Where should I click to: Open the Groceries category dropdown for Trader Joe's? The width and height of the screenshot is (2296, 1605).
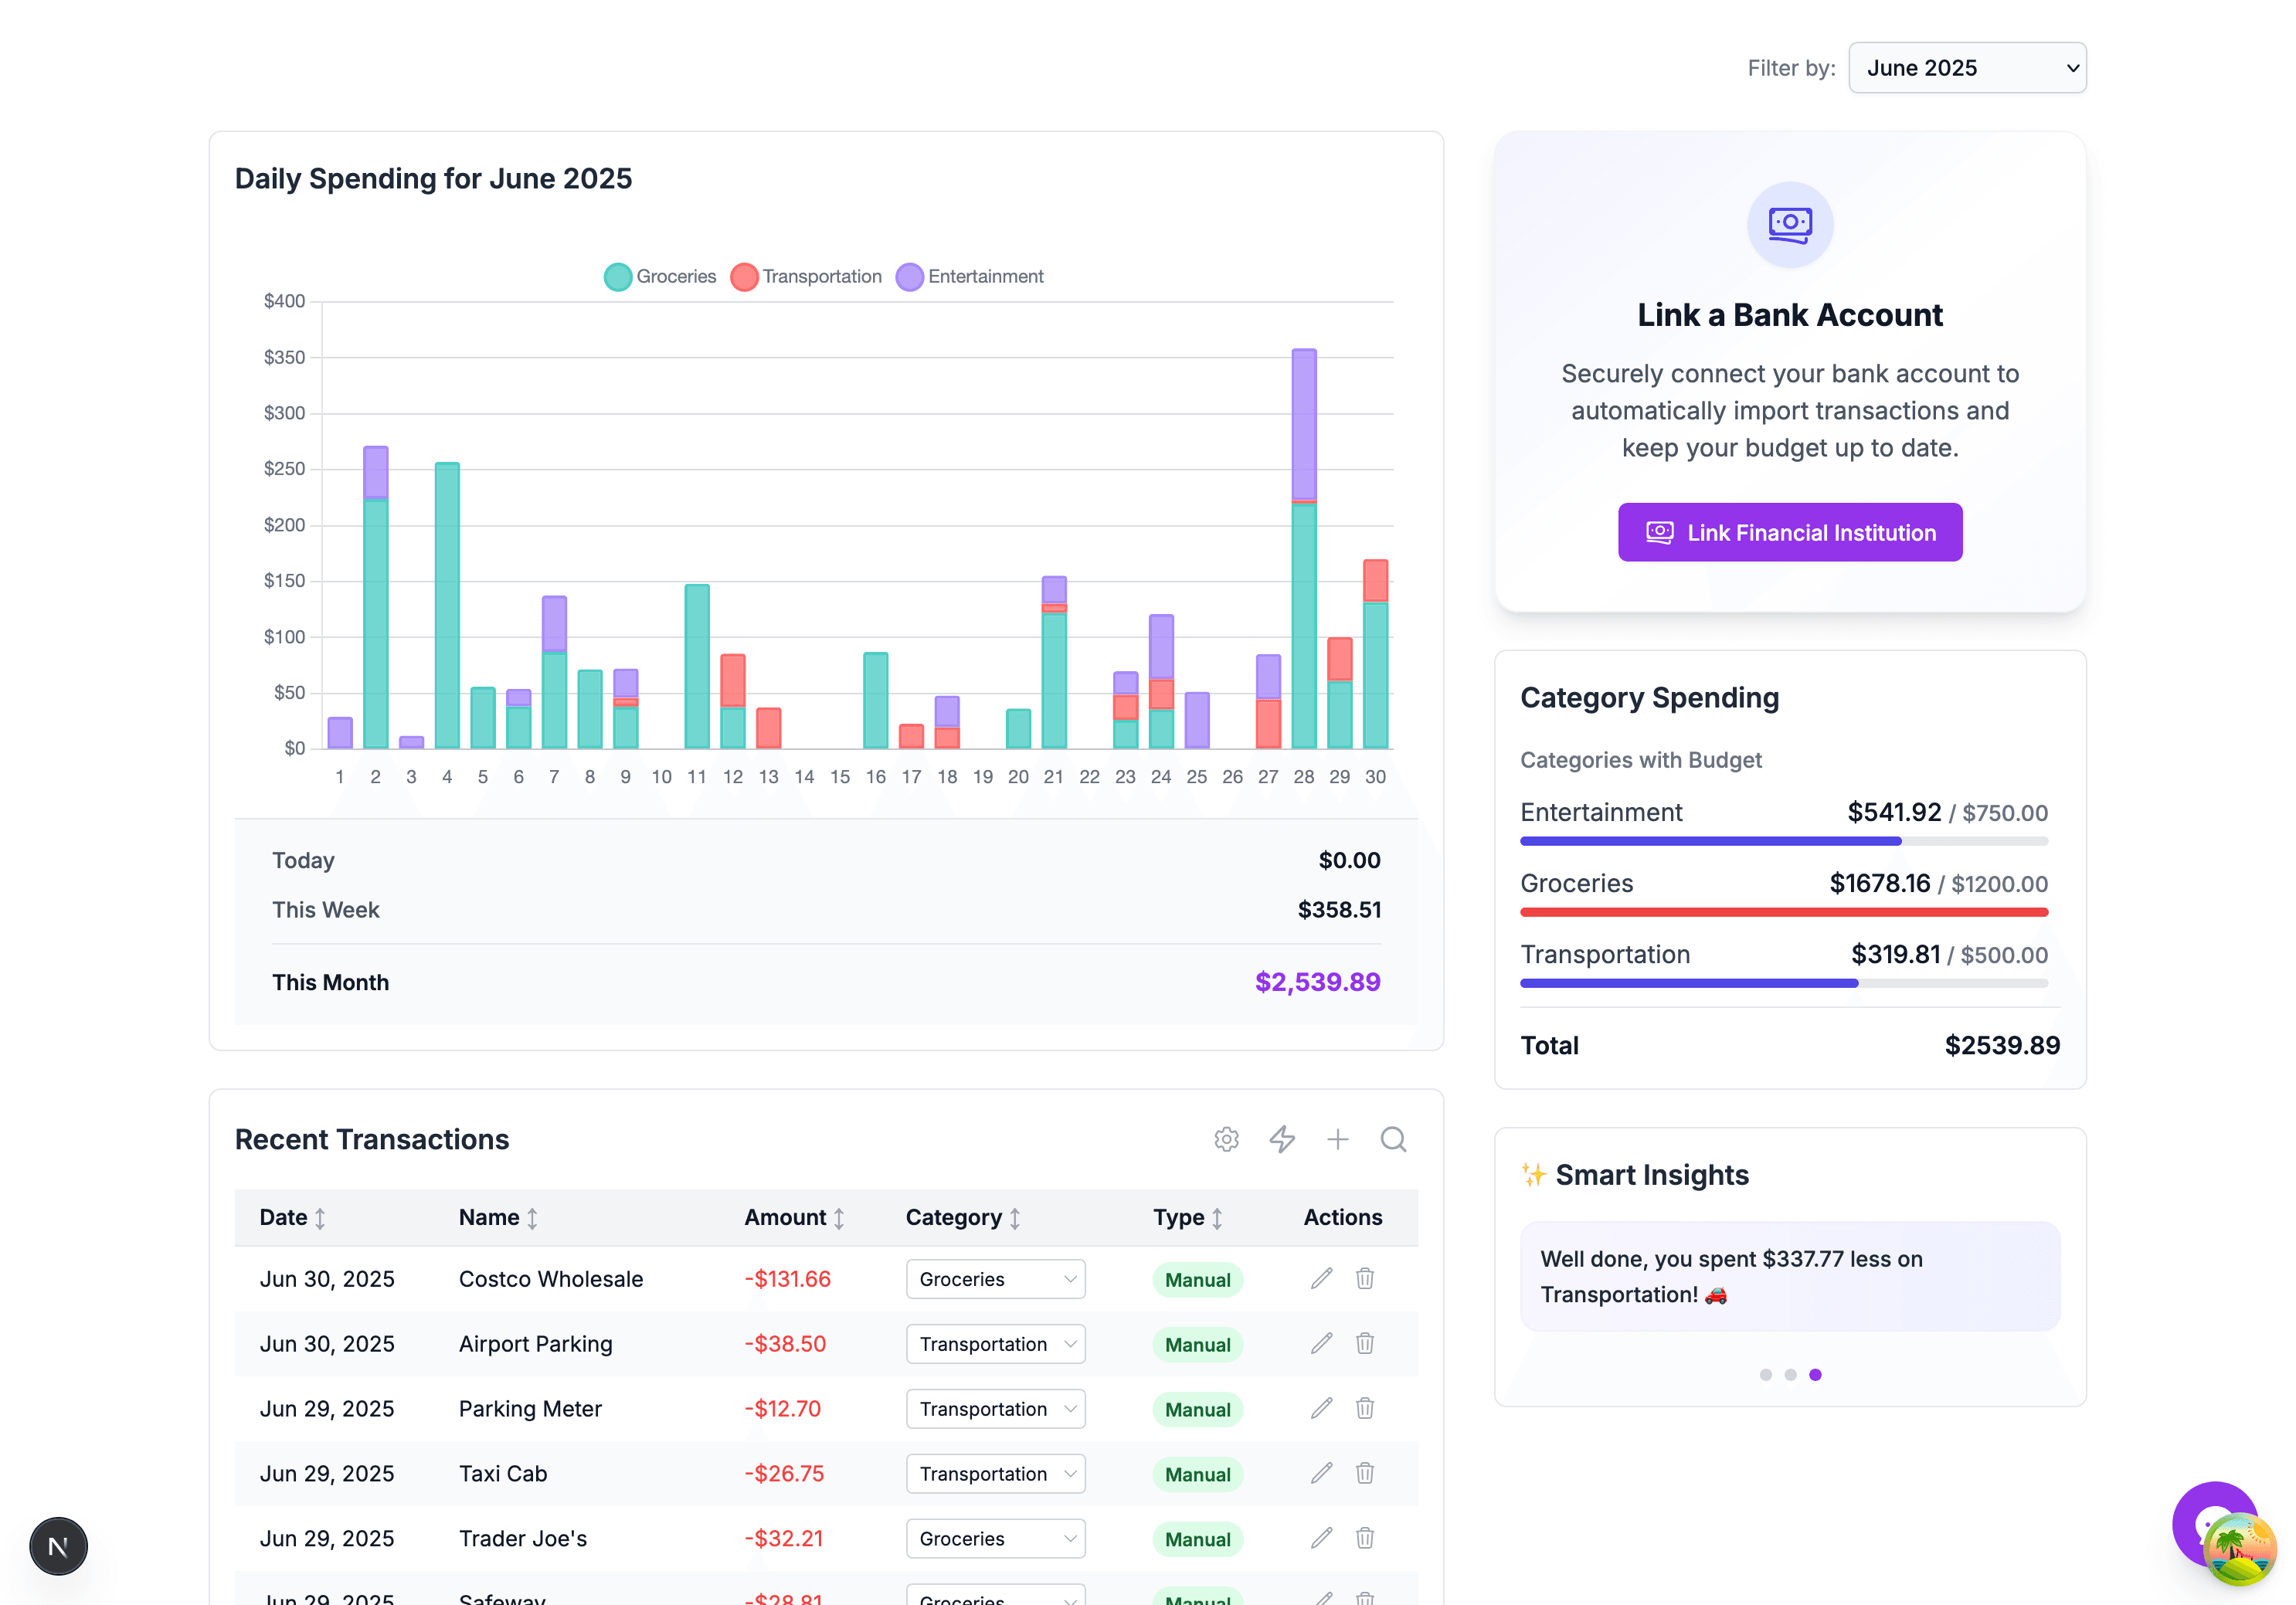point(995,1538)
